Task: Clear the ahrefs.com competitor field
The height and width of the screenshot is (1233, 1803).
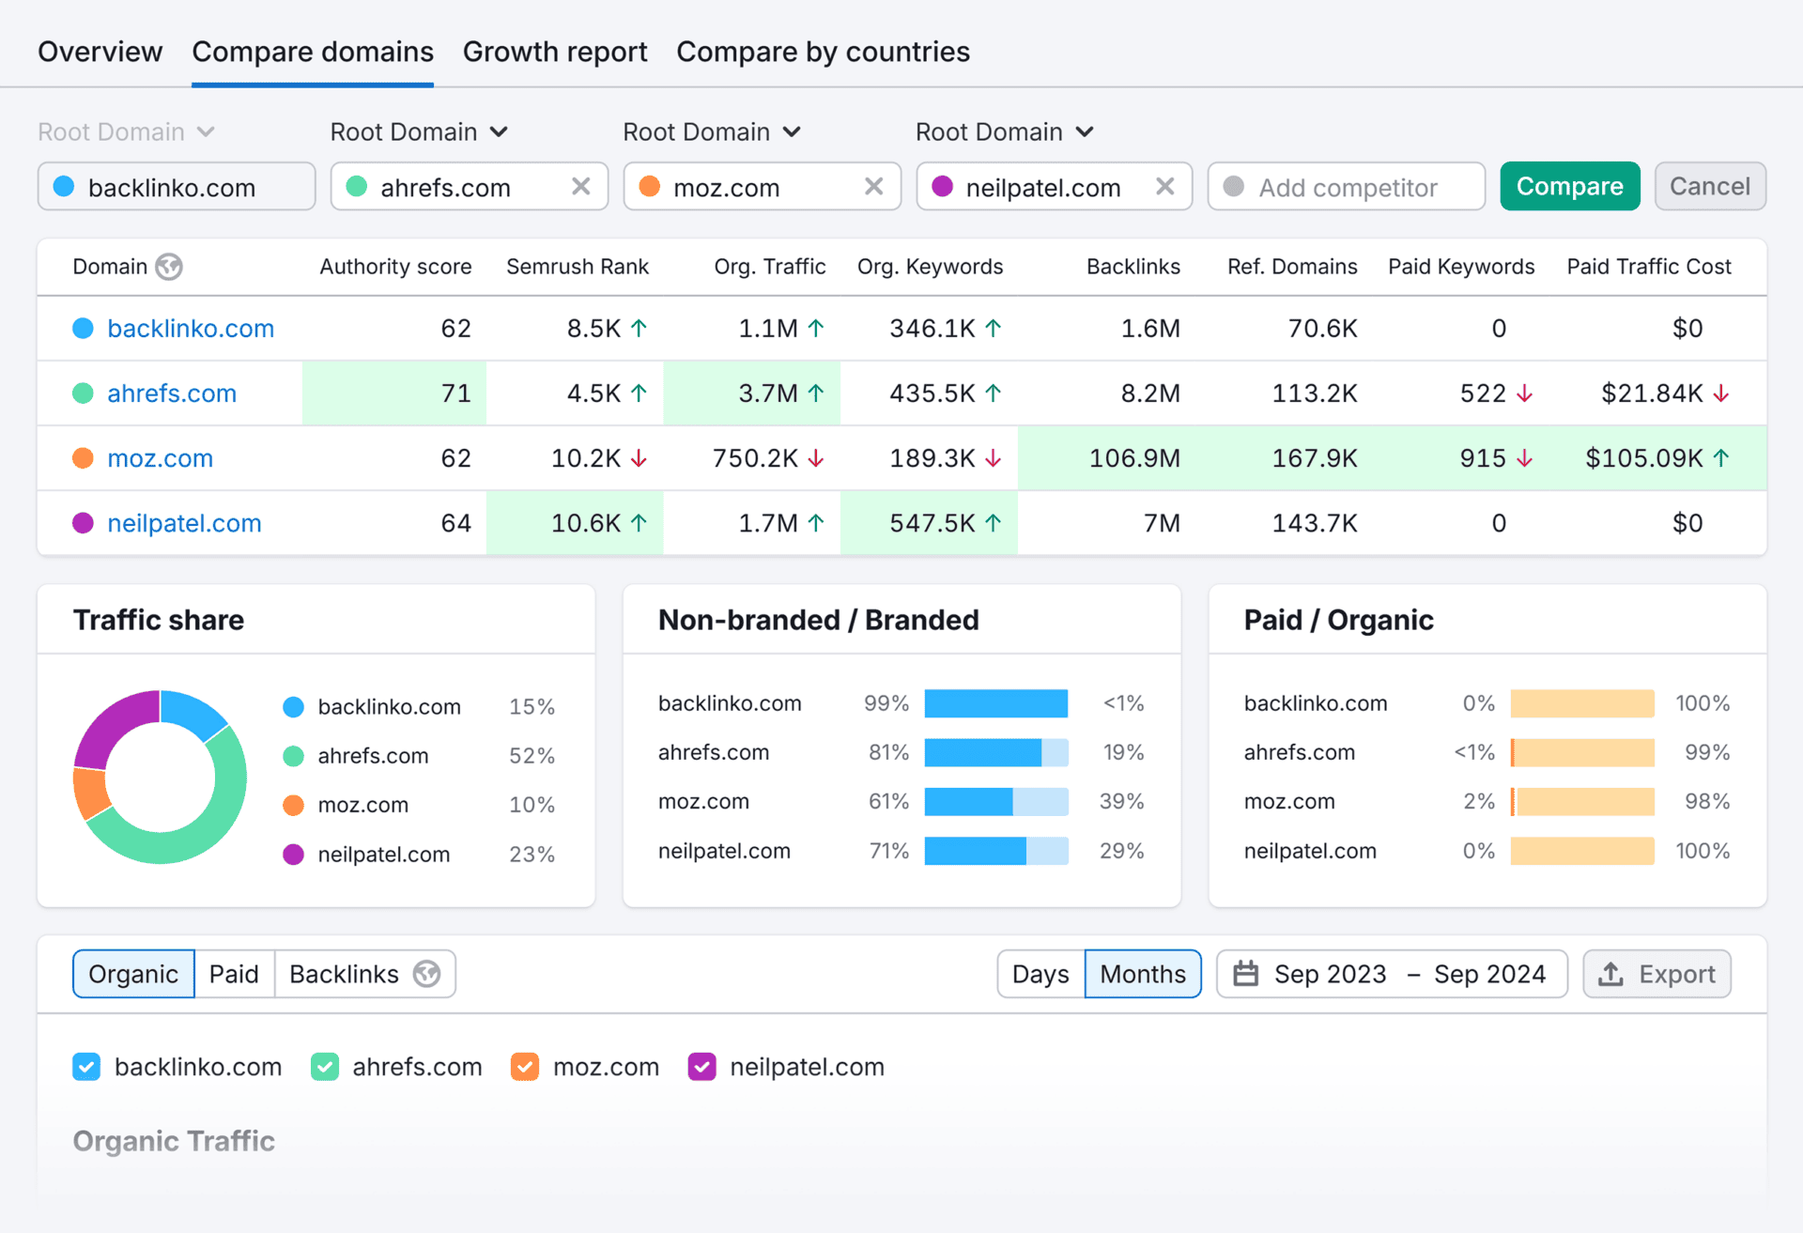Action: pos(581,186)
